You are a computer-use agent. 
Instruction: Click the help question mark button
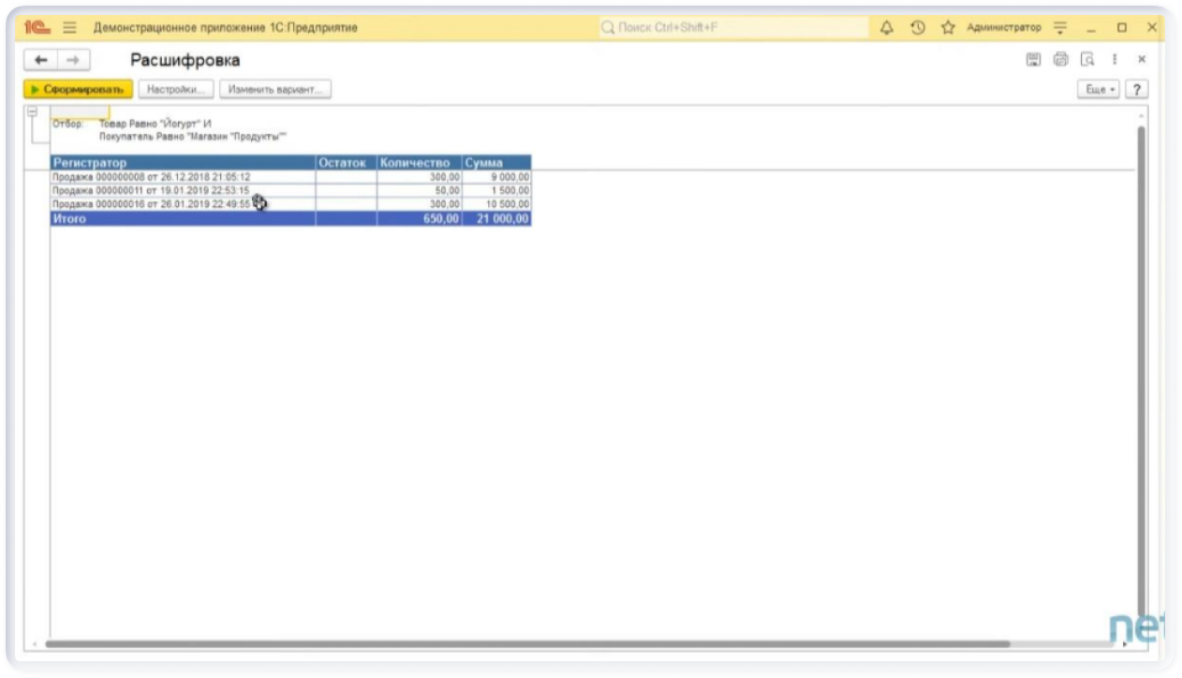pos(1137,90)
